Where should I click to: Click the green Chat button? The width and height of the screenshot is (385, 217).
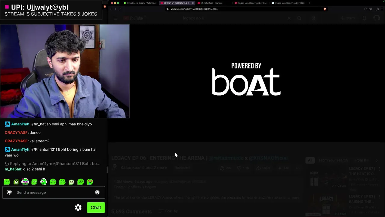[x=96, y=207]
